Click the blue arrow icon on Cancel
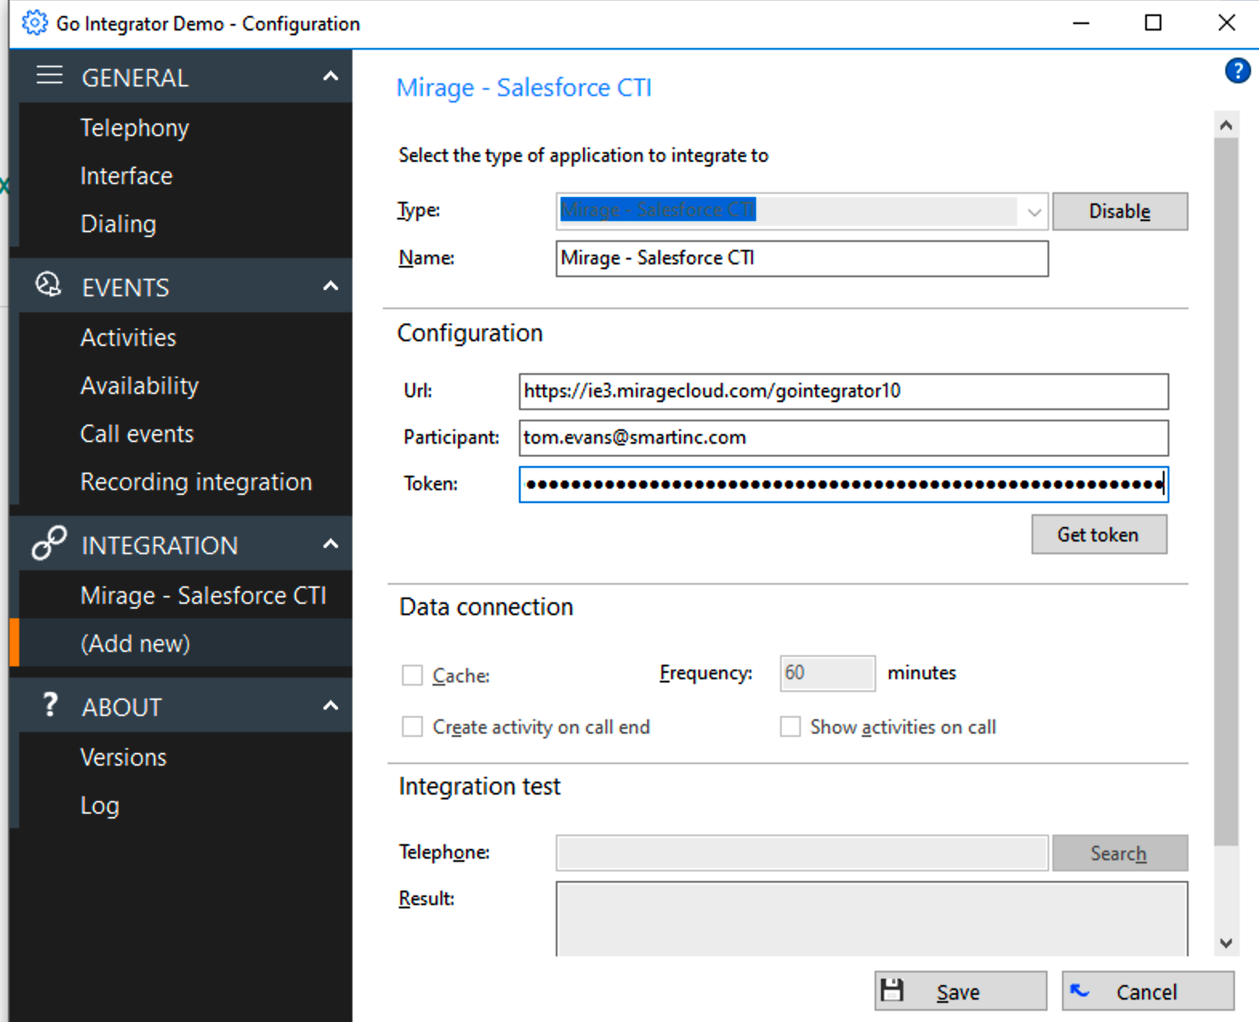This screenshot has height=1022, width=1259. tap(1080, 991)
